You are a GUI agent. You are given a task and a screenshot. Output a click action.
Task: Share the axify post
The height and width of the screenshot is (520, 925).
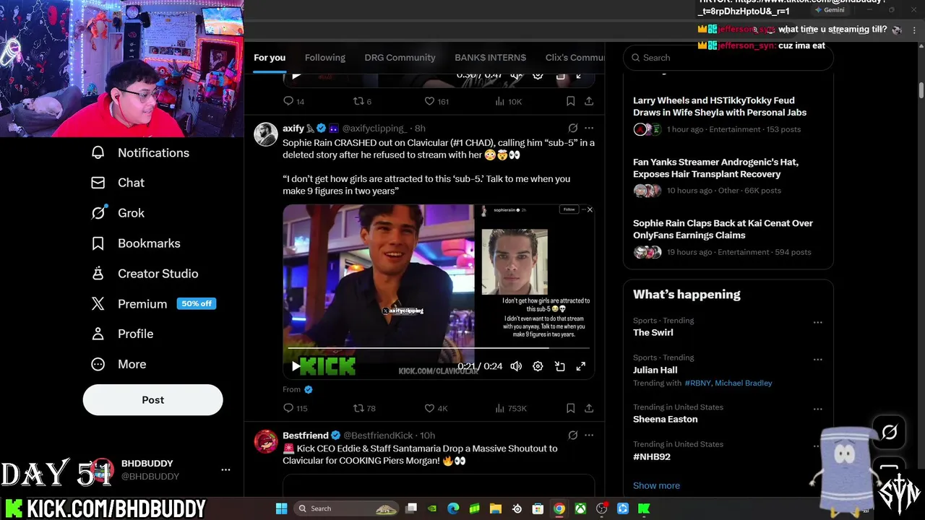point(589,408)
